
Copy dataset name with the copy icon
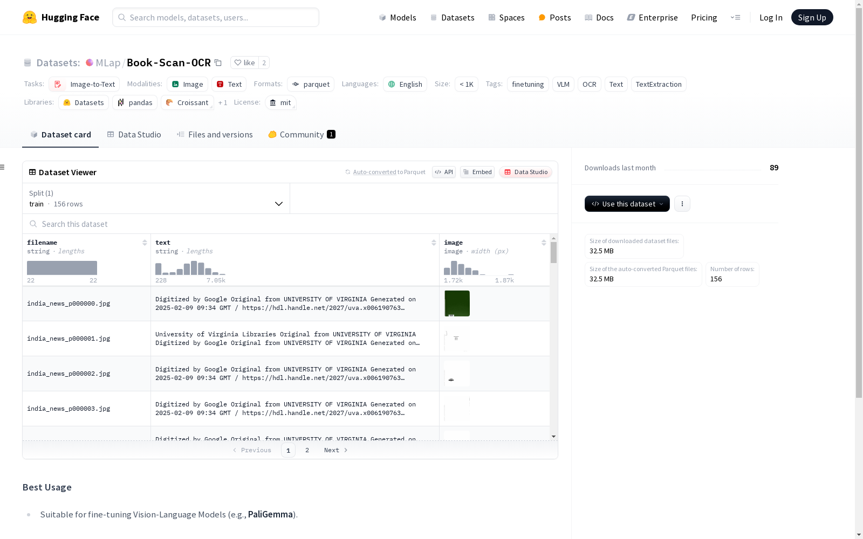(x=218, y=63)
